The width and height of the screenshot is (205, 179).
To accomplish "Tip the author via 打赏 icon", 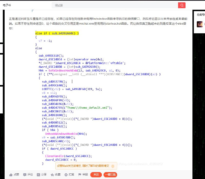I will click(69, 175).
